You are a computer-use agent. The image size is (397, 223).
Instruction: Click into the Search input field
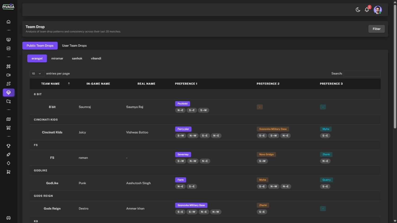(362, 74)
